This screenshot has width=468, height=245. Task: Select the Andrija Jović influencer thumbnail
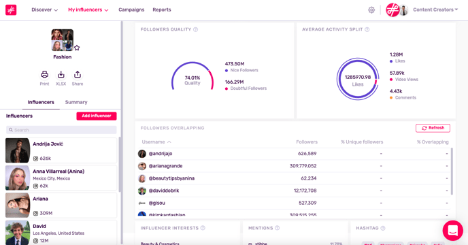coord(18,150)
